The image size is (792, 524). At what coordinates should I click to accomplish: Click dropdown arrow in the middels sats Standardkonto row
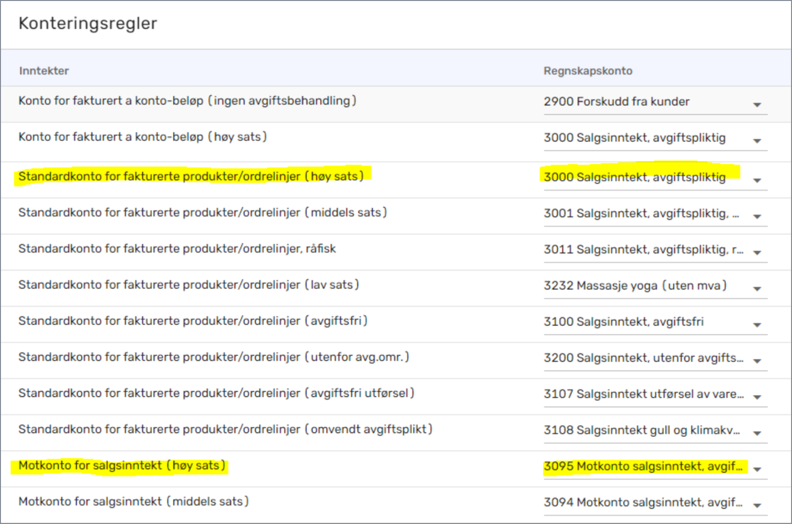[756, 216]
